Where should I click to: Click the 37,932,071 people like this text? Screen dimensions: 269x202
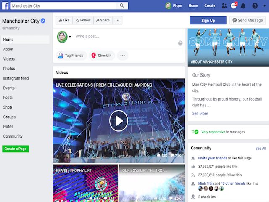coord(218,167)
